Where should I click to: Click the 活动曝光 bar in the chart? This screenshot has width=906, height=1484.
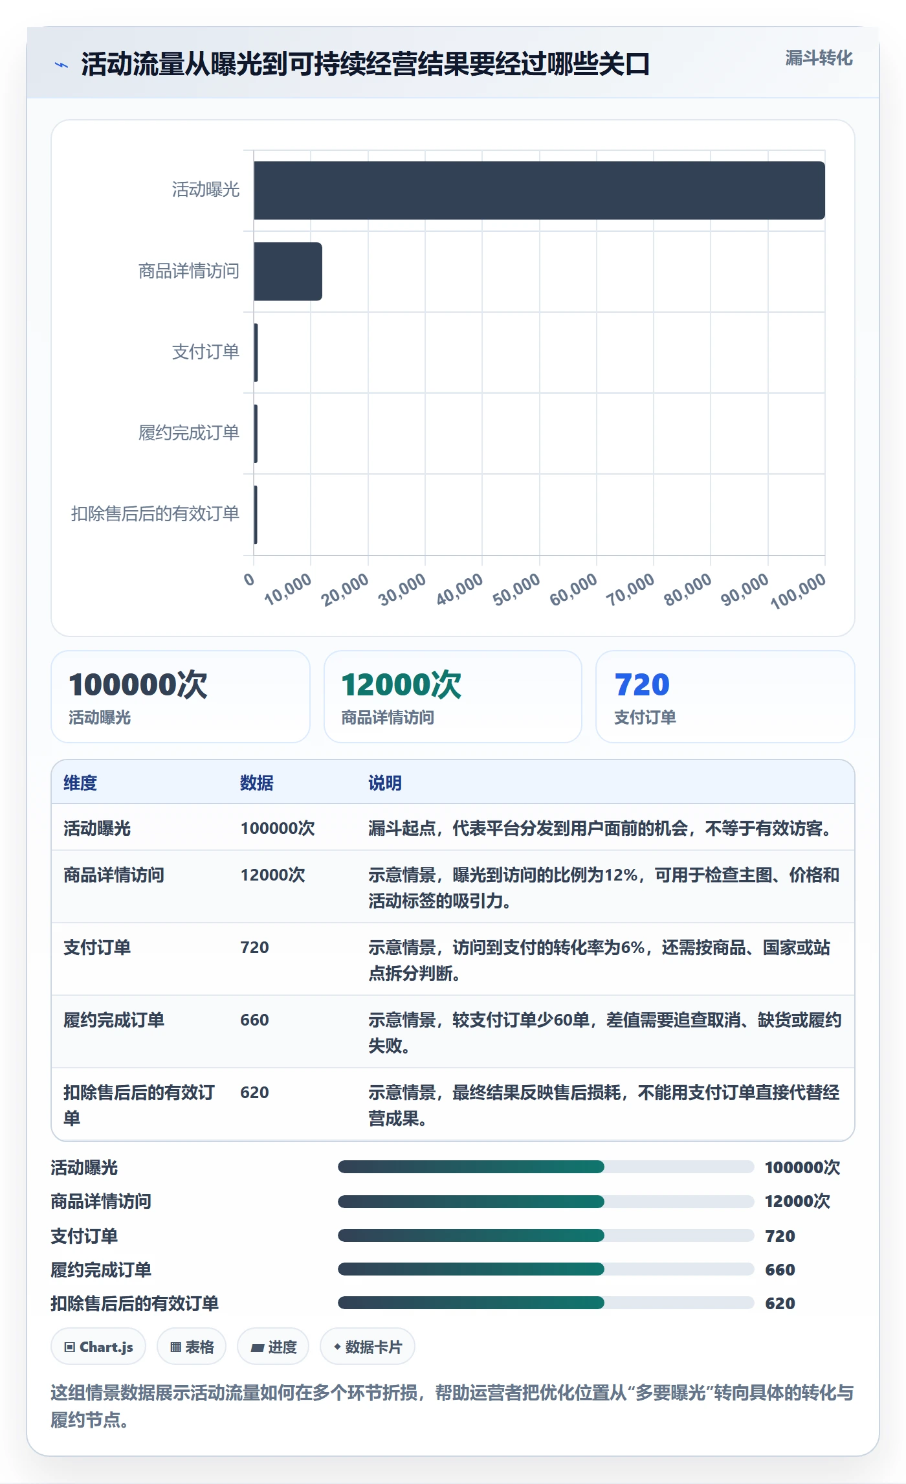(x=539, y=190)
